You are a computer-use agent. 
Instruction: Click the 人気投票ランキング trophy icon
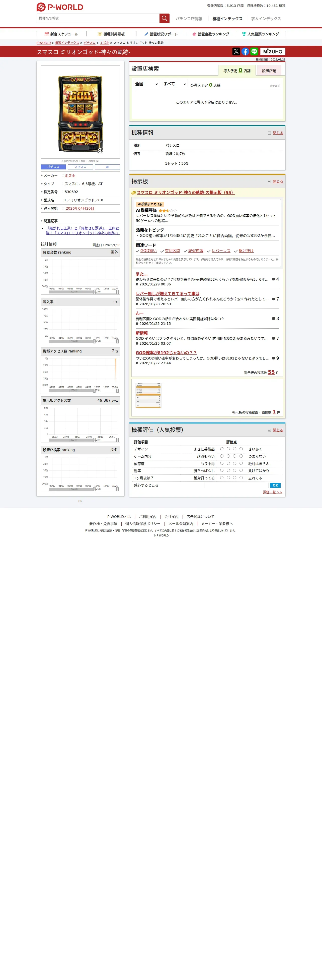tap(244, 34)
